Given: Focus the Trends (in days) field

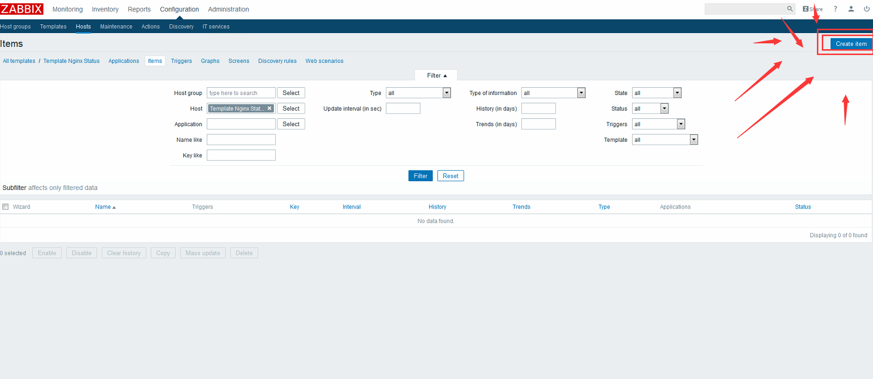Looking at the screenshot, I should pyautogui.click(x=538, y=124).
